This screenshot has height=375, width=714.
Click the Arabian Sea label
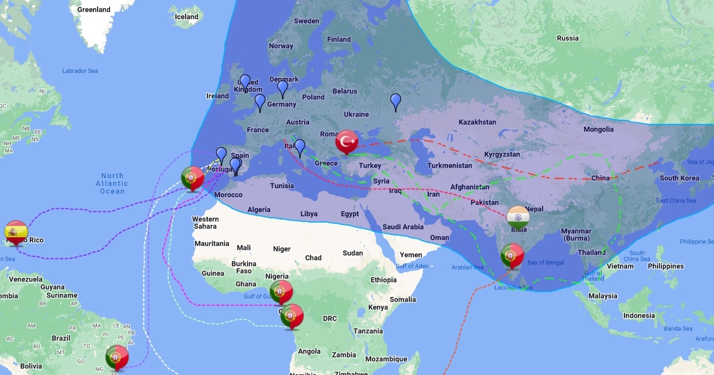pyautogui.click(x=467, y=267)
